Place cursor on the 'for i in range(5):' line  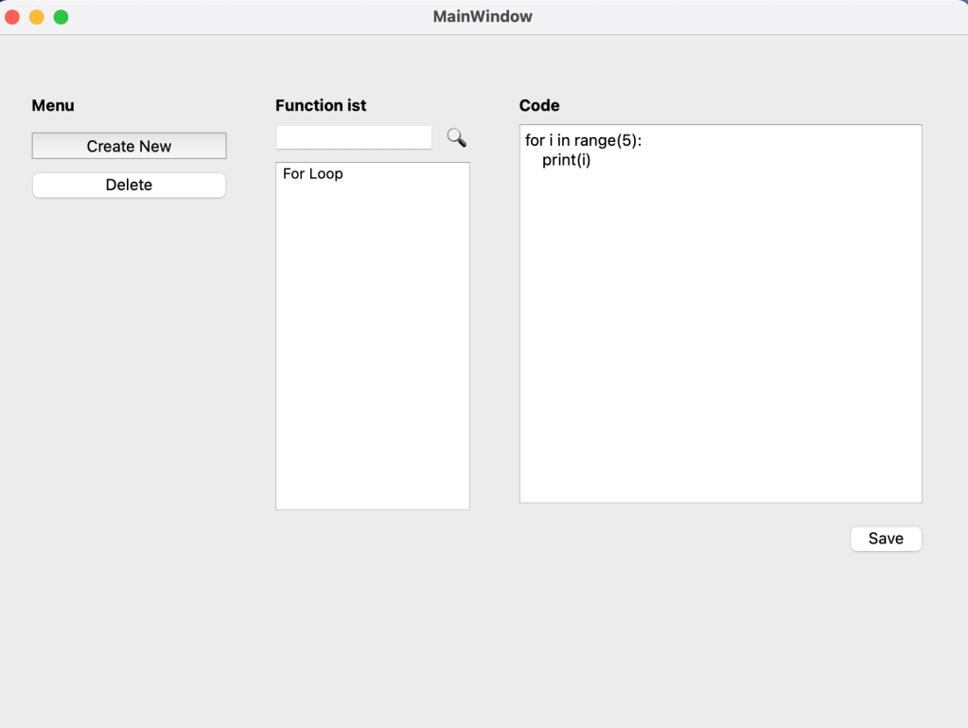583,141
